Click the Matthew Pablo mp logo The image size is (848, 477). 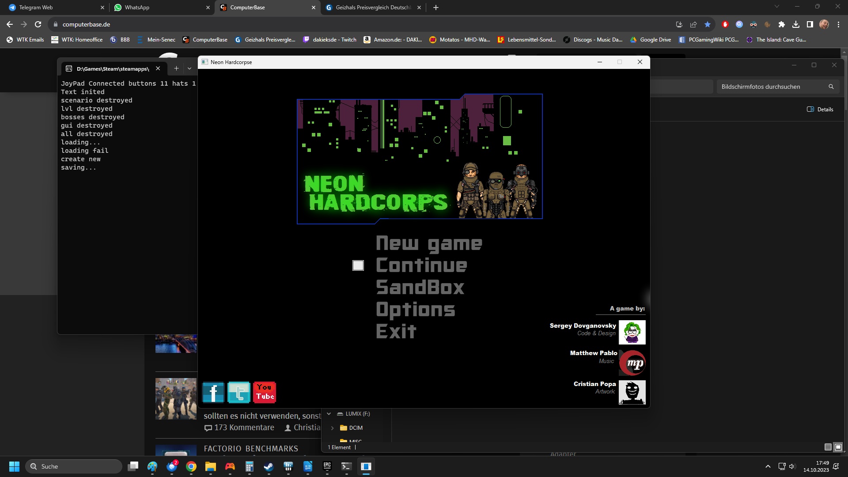point(632,363)
